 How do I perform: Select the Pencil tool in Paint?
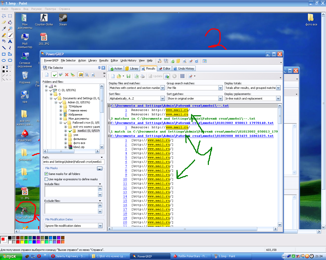(x=4, y=35)
